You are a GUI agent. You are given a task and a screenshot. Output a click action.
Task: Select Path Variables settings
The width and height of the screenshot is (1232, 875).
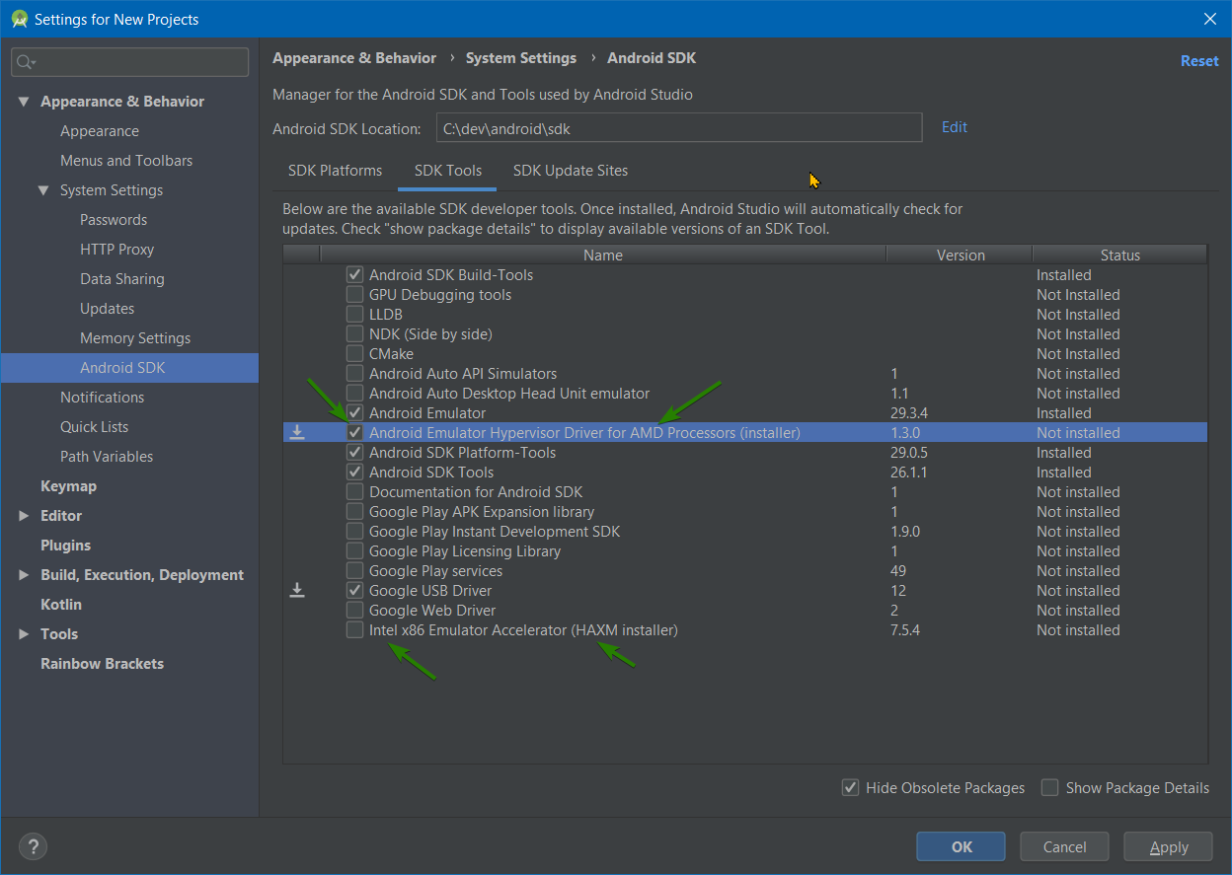tap(107, 457)
